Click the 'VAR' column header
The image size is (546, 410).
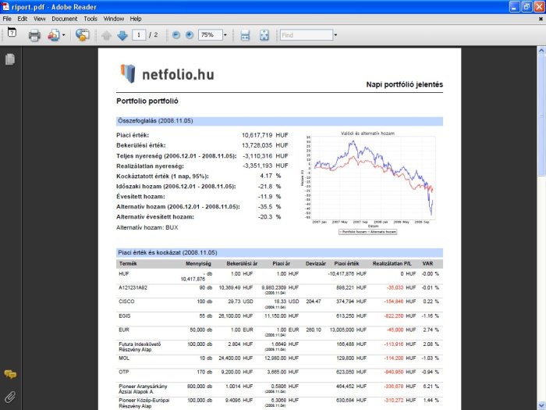[x=427, y=264]
